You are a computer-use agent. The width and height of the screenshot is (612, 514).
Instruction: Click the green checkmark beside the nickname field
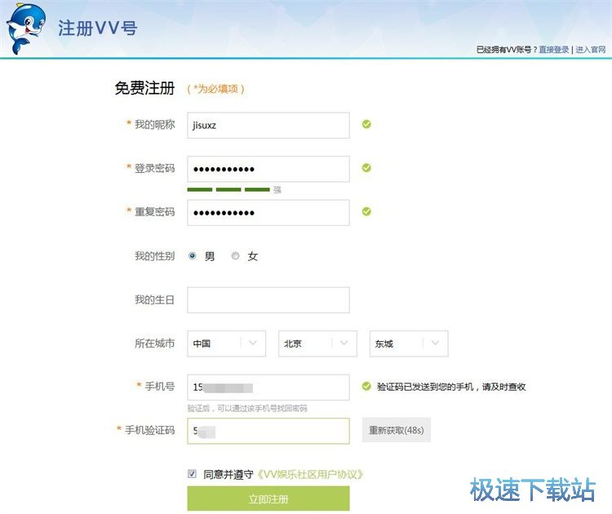tap(366, 124)
